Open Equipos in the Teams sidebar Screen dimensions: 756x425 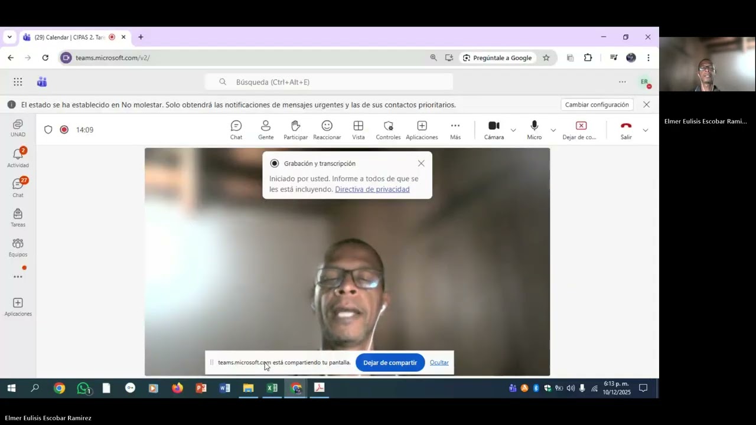18,247
